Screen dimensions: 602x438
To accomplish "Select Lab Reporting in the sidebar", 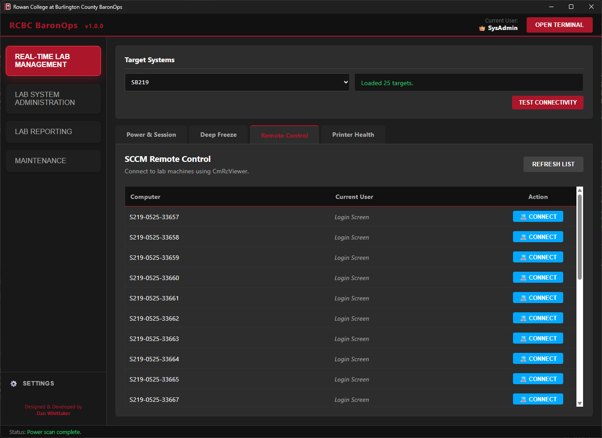I will point(53,131).
